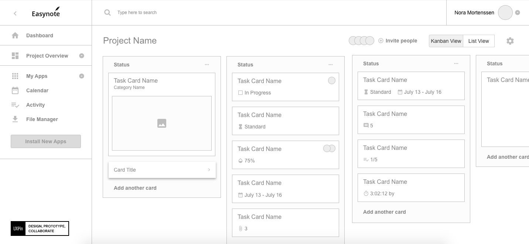This screenshot has width=529, height=244.
Task: Click the assignee avatar on In Progress card
Action: point(332,80)
